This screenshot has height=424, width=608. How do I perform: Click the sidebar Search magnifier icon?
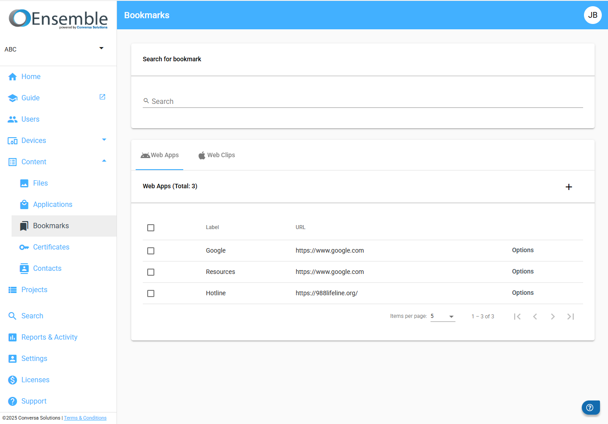click(12, 316)
